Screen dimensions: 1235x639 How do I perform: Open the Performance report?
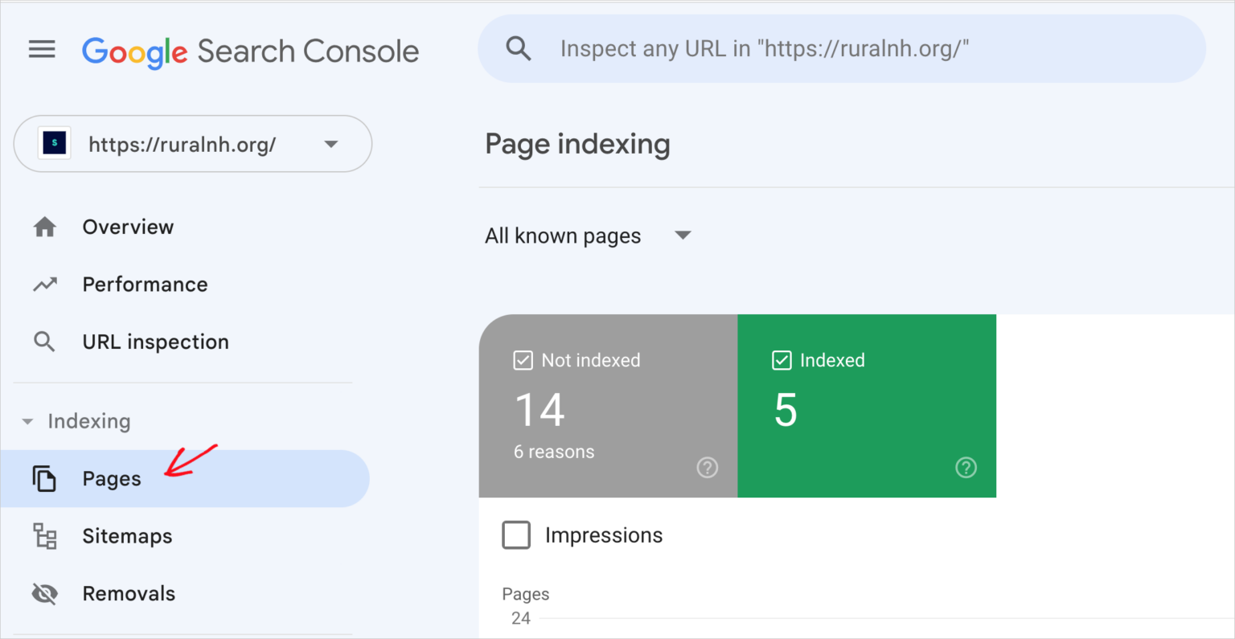point(145,285)
